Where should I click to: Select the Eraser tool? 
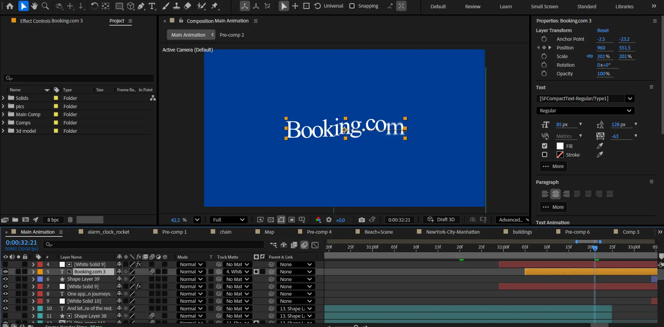point(187,6)
